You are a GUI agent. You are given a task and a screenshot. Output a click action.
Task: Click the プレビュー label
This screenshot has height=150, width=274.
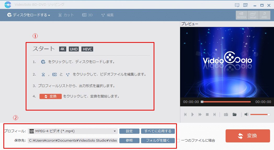189,24
